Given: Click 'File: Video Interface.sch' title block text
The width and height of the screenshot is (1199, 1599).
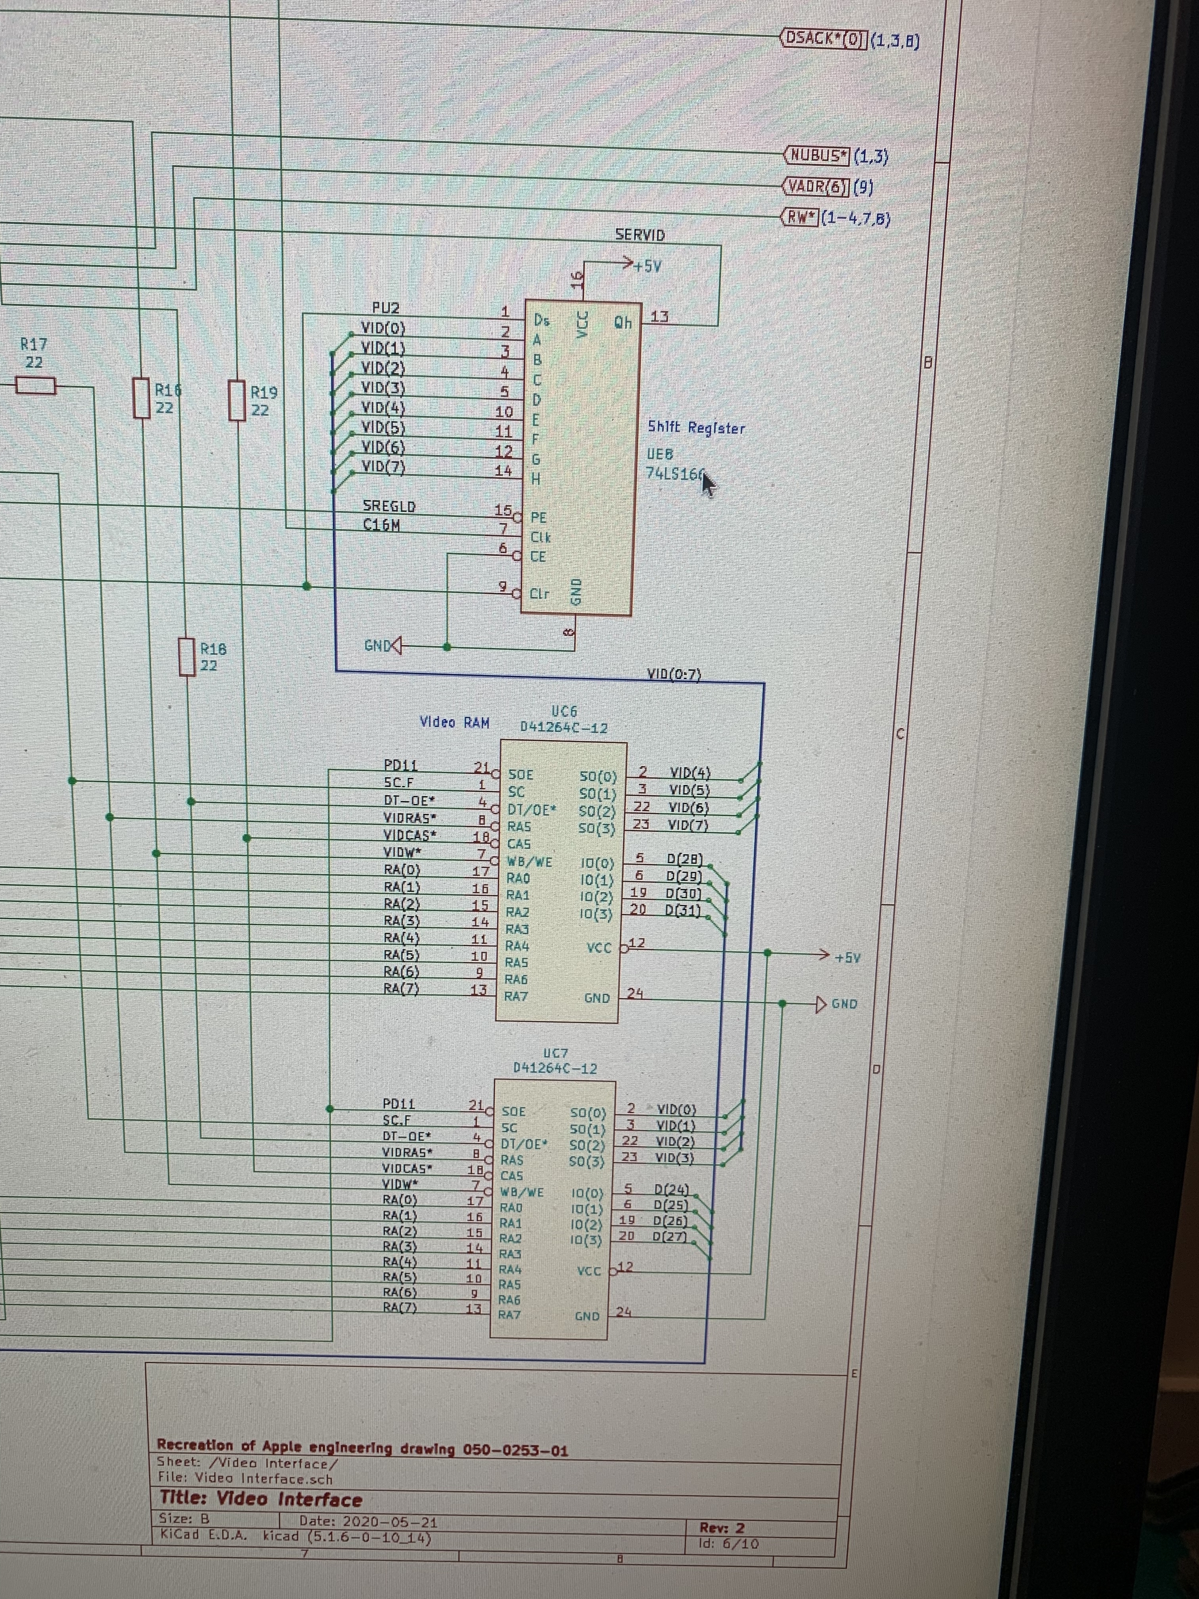Looking at the screenshot, I should pyautogui.click(x=246, y=1478).
